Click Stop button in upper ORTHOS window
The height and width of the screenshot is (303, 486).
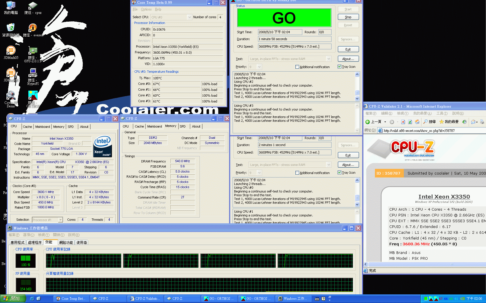(348, 17)
